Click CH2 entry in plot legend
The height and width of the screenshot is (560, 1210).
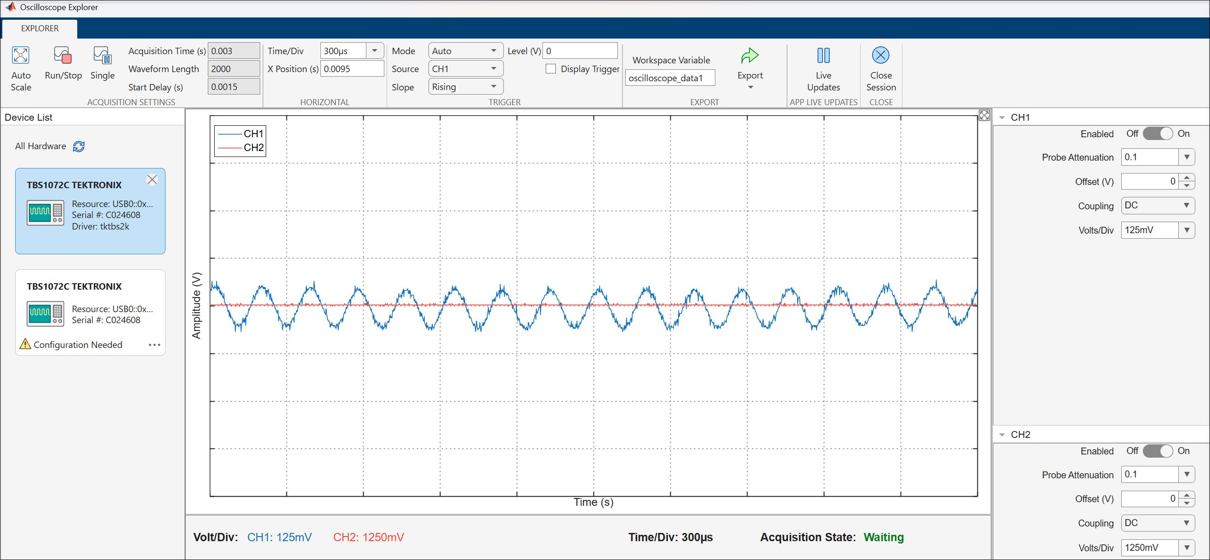241,147
